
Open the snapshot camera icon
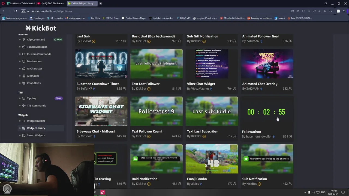[x=298, y=11]
